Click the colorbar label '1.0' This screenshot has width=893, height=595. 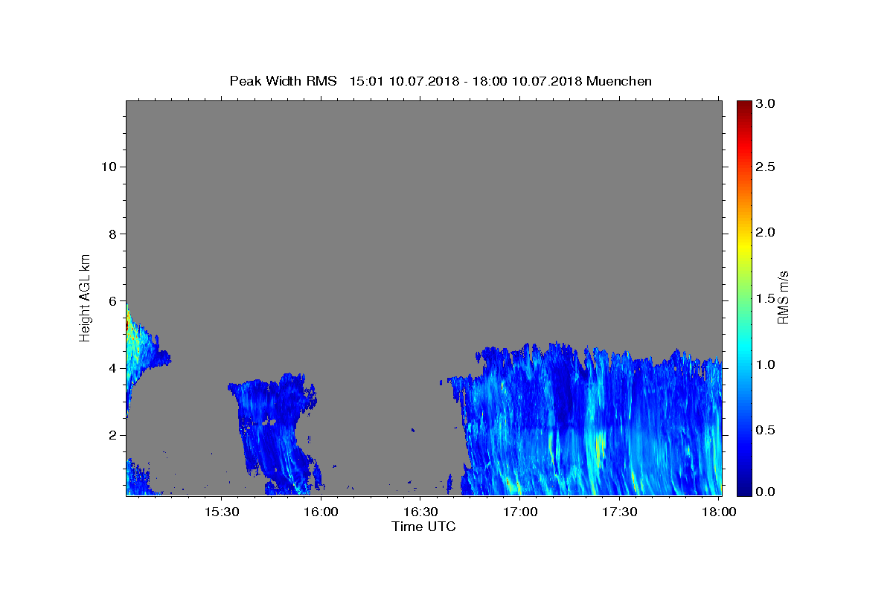[x=764, y=364]
